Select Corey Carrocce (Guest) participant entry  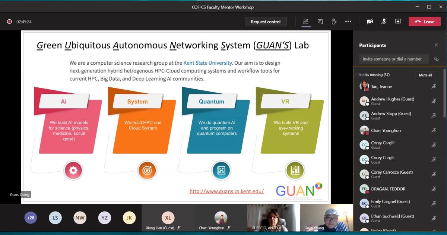(391, 174)
